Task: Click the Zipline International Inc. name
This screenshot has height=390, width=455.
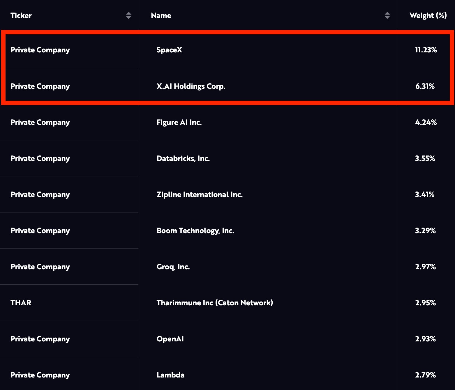Action: (200, 195)
